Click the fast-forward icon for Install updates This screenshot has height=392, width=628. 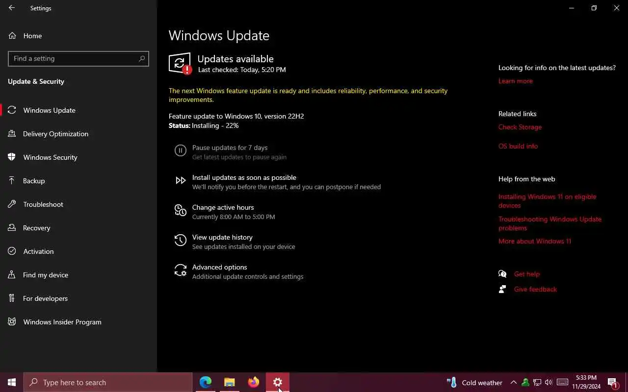[181, 181]
